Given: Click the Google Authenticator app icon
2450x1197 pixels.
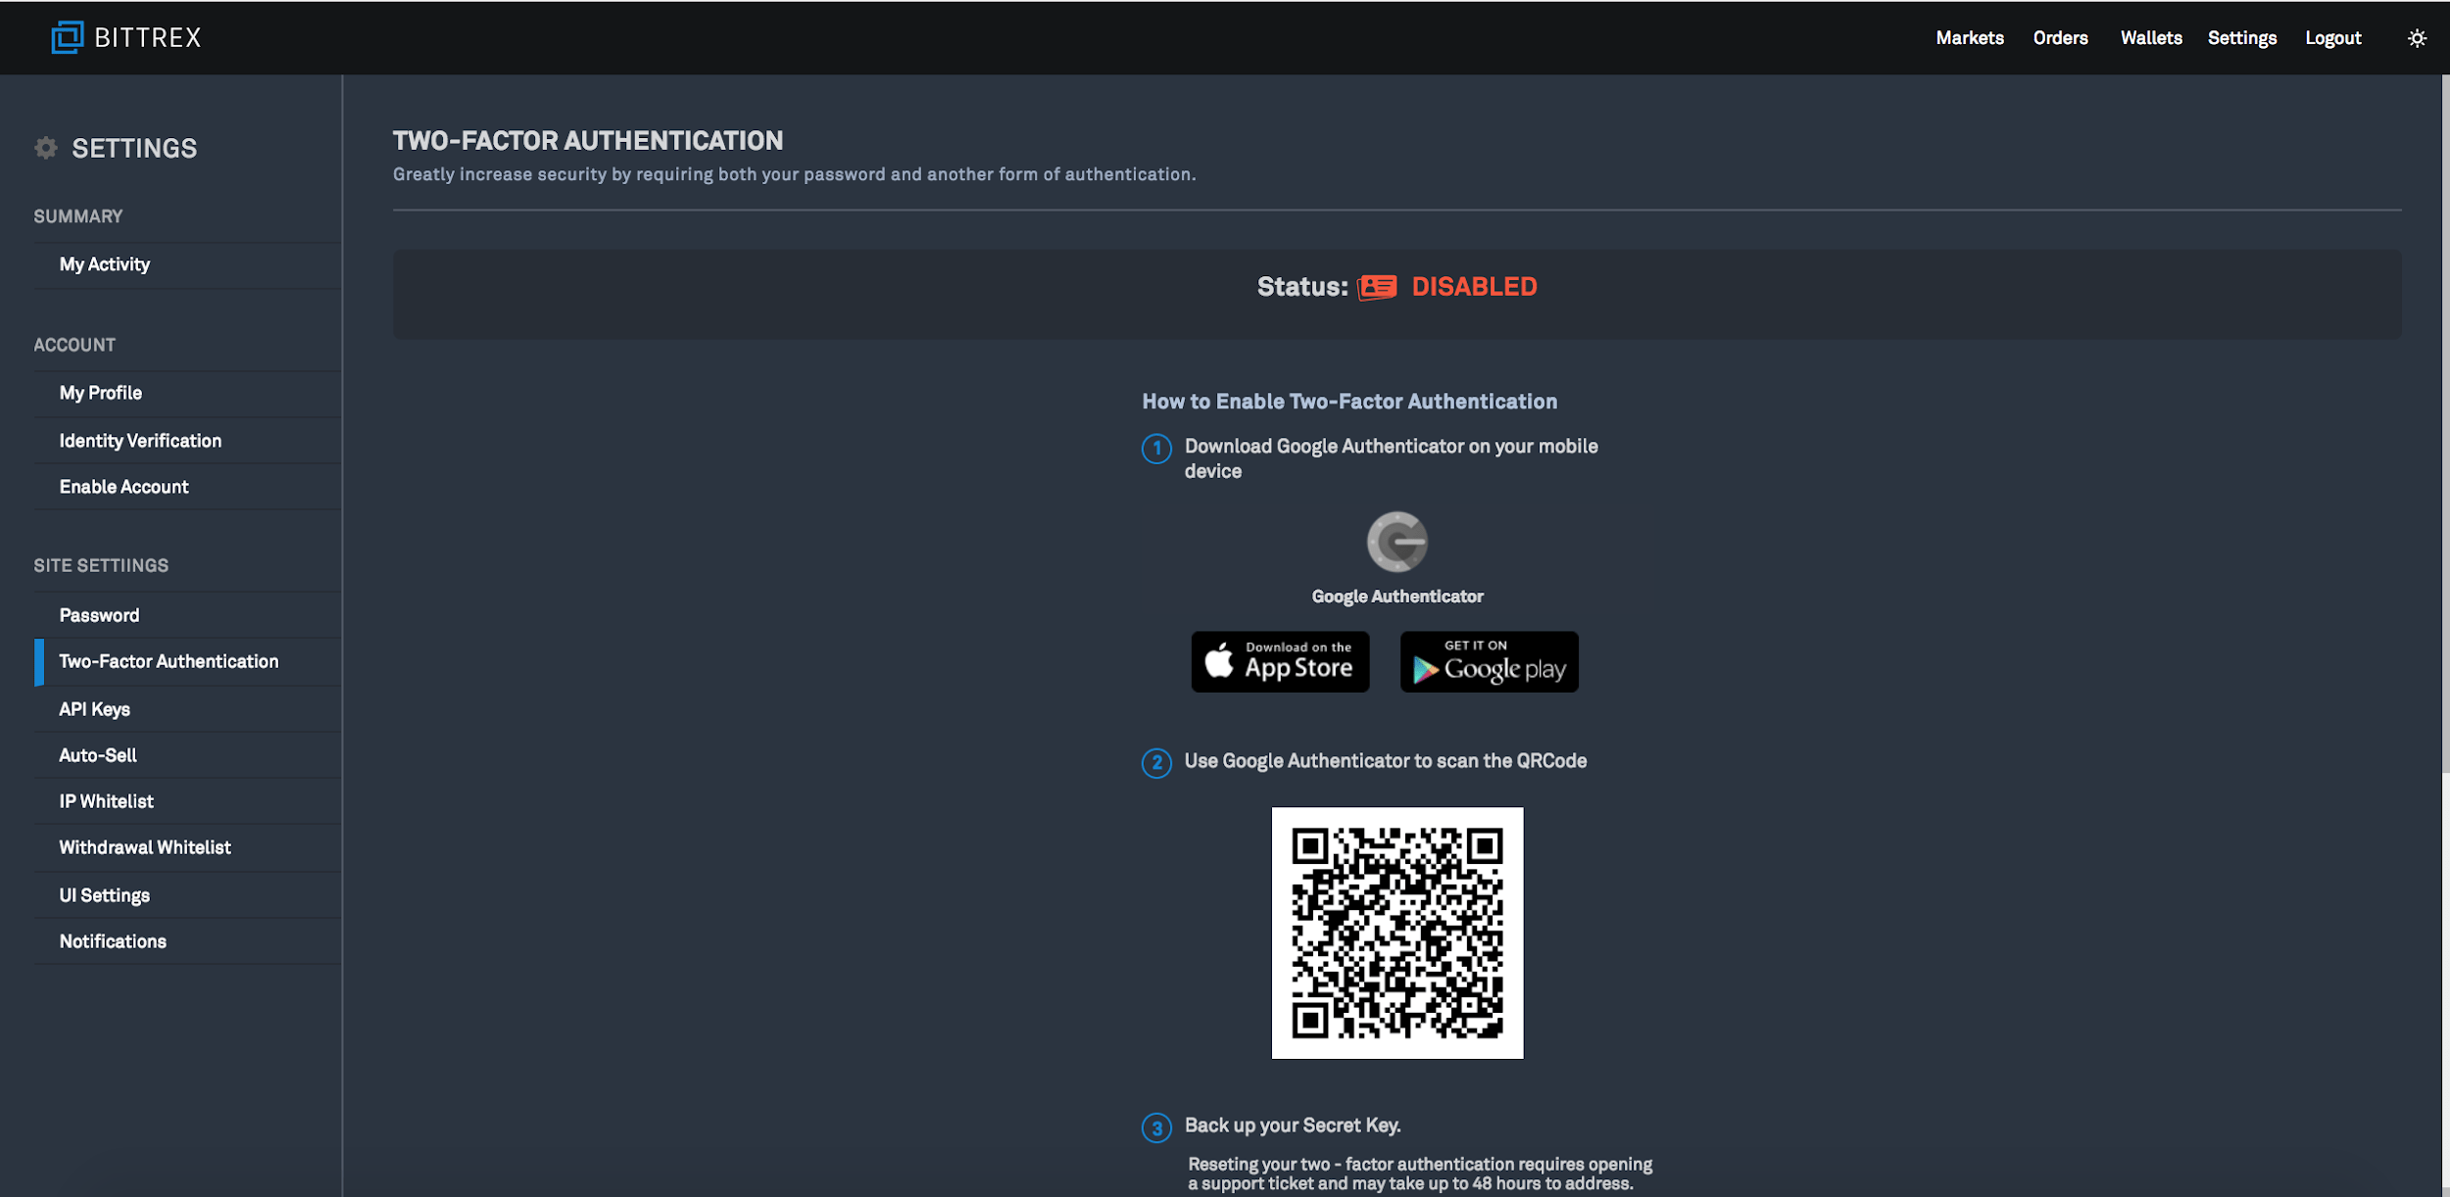Looking at the screenshot, I should point(1396,541).
